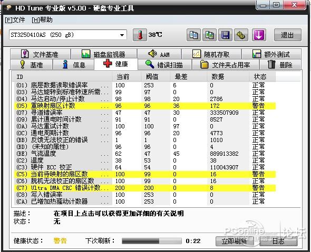Click the 日志 log button

click(x=278, y=241)
